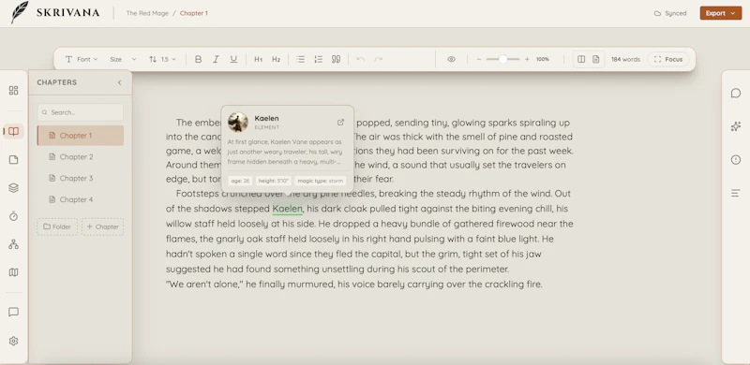Open AI sparkle assistant in right sidebar
Viewport: 750px width, 365px height.
[736, 126]
